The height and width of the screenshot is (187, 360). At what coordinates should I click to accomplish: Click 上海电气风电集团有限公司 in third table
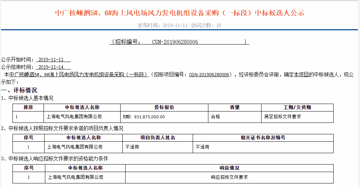pos(76,177)
